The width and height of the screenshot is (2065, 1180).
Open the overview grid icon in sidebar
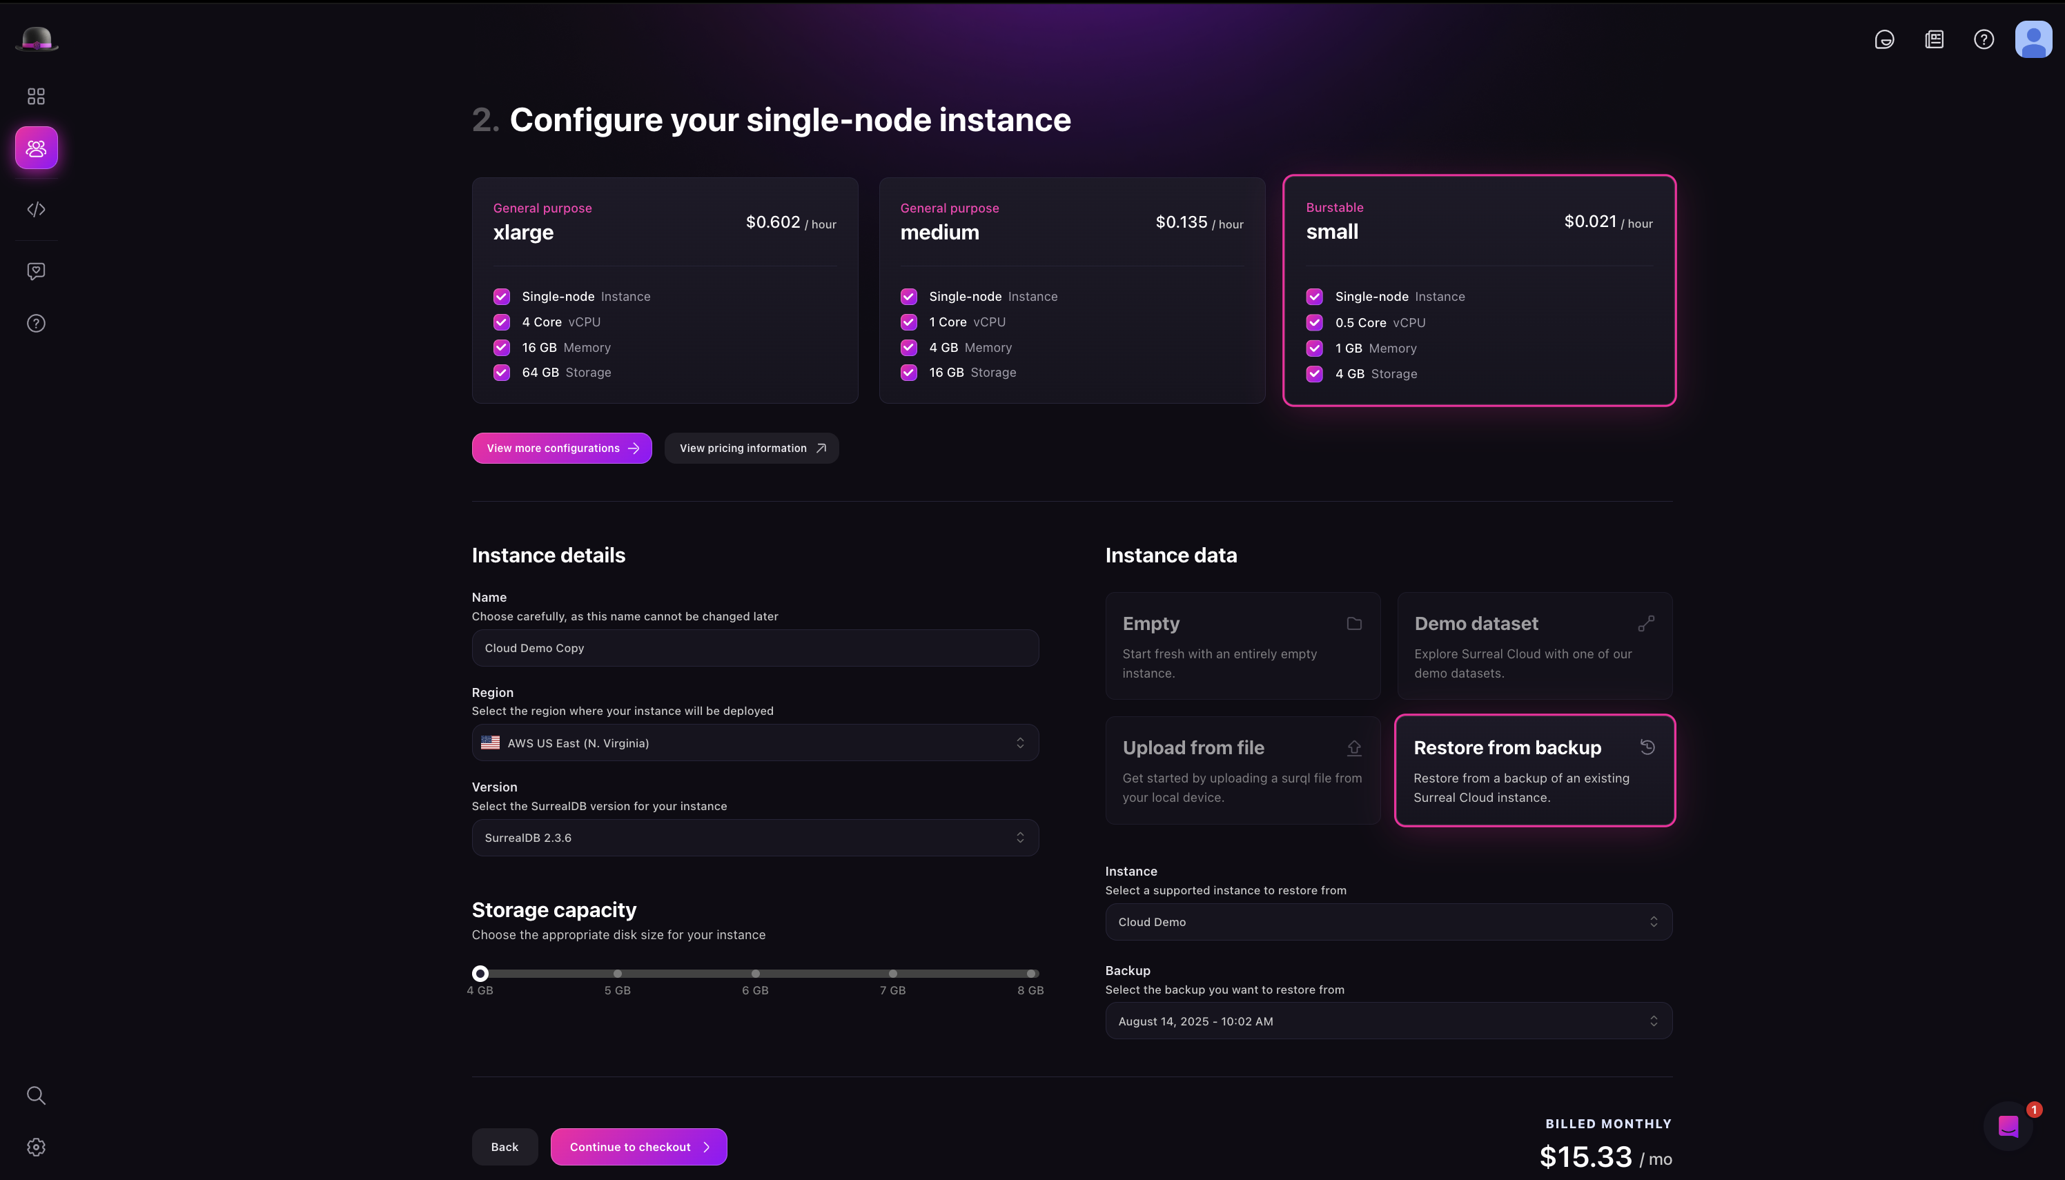click(36, 97)
